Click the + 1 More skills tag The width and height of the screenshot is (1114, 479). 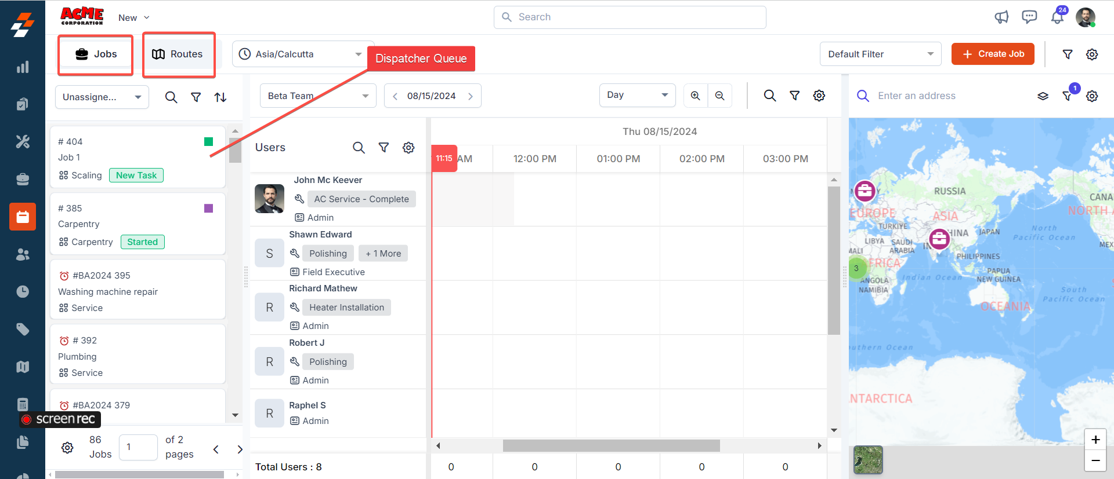(x=383, y=254)
